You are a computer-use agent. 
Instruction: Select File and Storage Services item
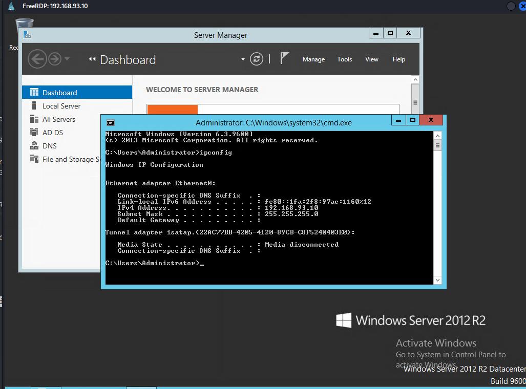point(61,159)
